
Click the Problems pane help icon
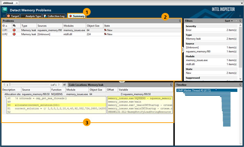point(180,21)
